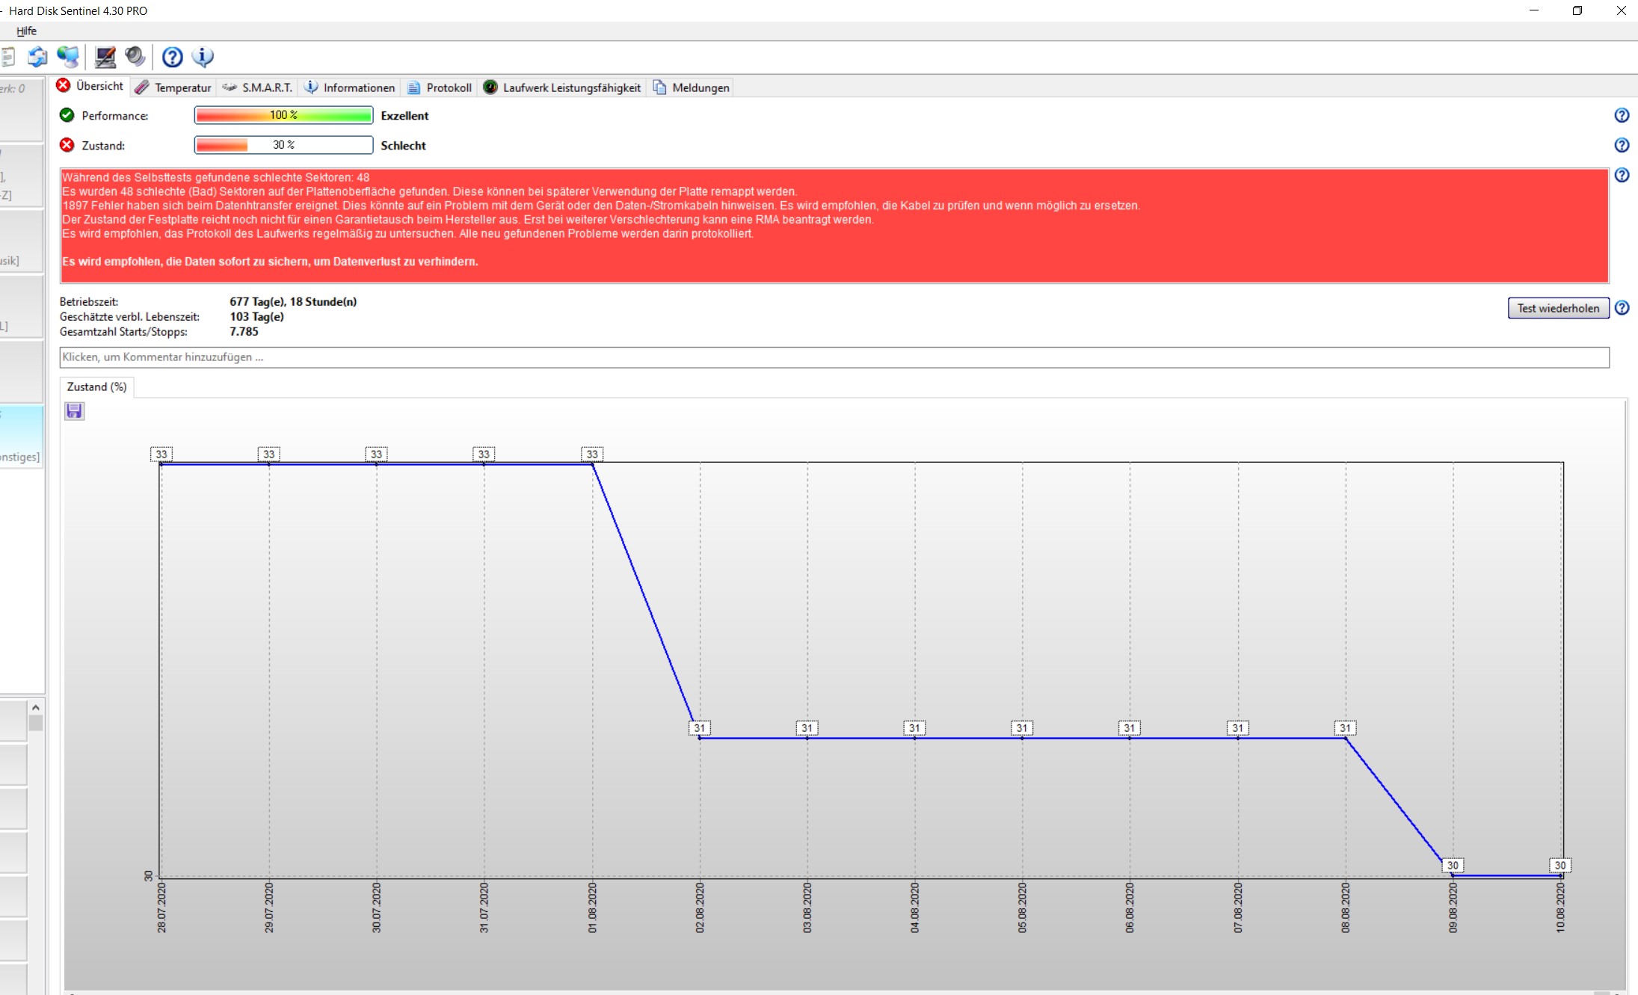Open the network globe and monitor icon
Viewport: 1638px width, 995px height.
pyautogui.click(x=68, y=57)
